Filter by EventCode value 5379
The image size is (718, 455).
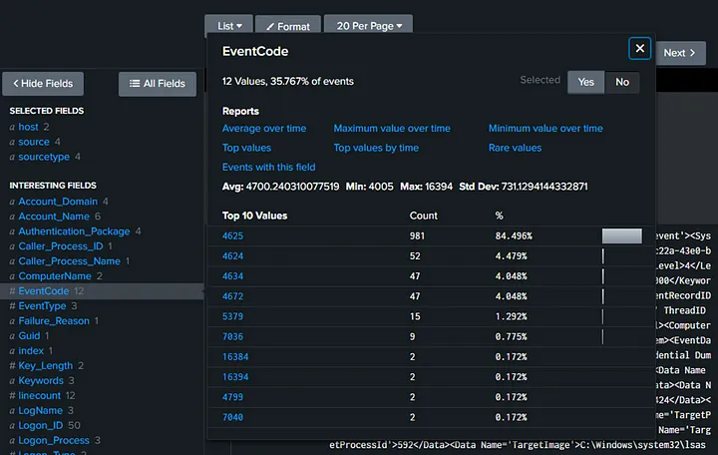click(232, 316)
